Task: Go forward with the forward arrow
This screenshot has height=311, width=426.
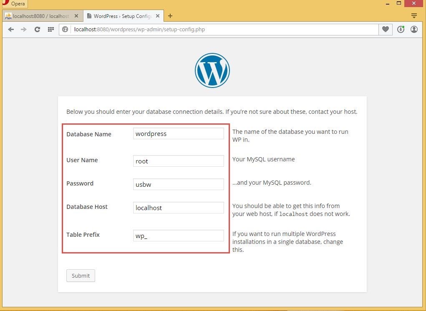Action: [x=24, y=29]
